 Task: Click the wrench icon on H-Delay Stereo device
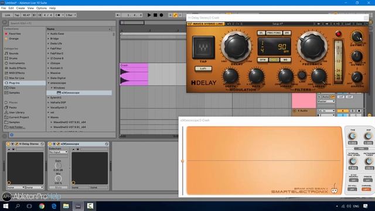tap(17, 144)
